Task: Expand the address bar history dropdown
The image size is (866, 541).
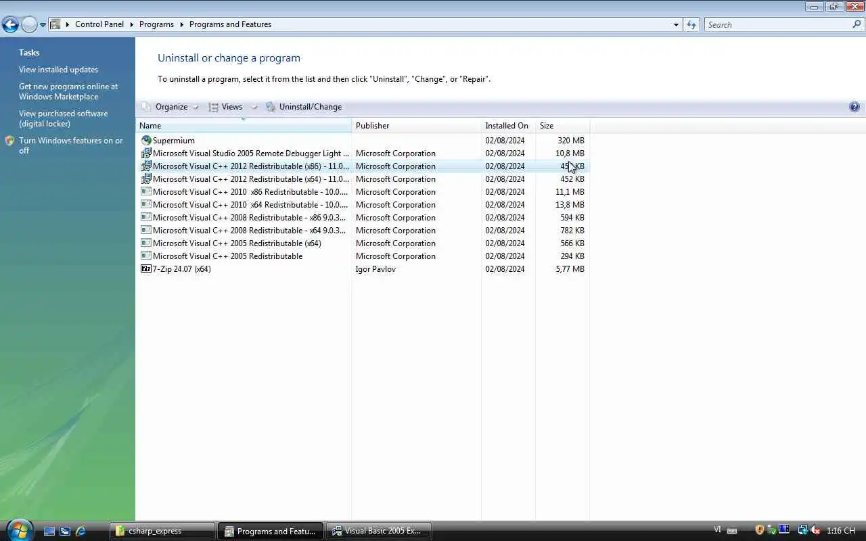Action: tap(676, 24)
